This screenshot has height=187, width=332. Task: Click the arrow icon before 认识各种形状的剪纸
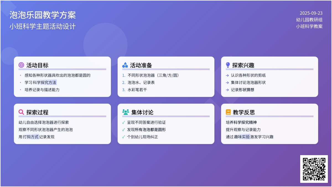click(227, 75)
